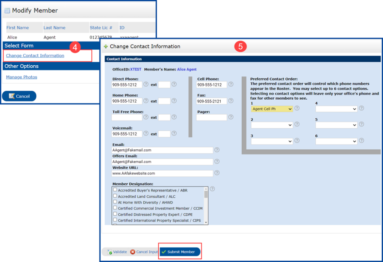Open help for the Email field
Image resolution: width=383 pixels, height=262 pixels.
(x=217, y=150)
